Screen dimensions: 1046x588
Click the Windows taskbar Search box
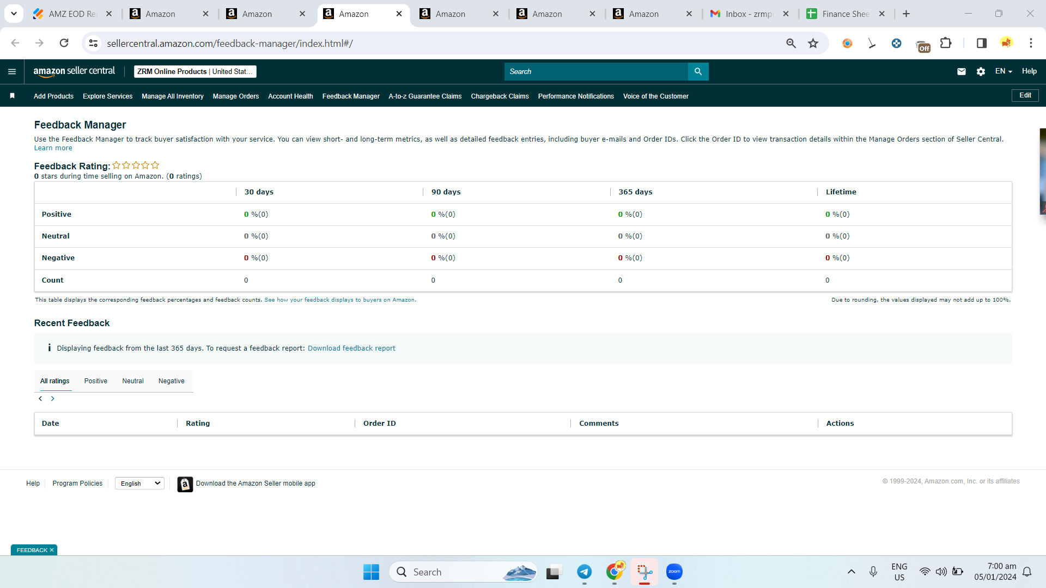pyautogui.click(x=463, y=572)
